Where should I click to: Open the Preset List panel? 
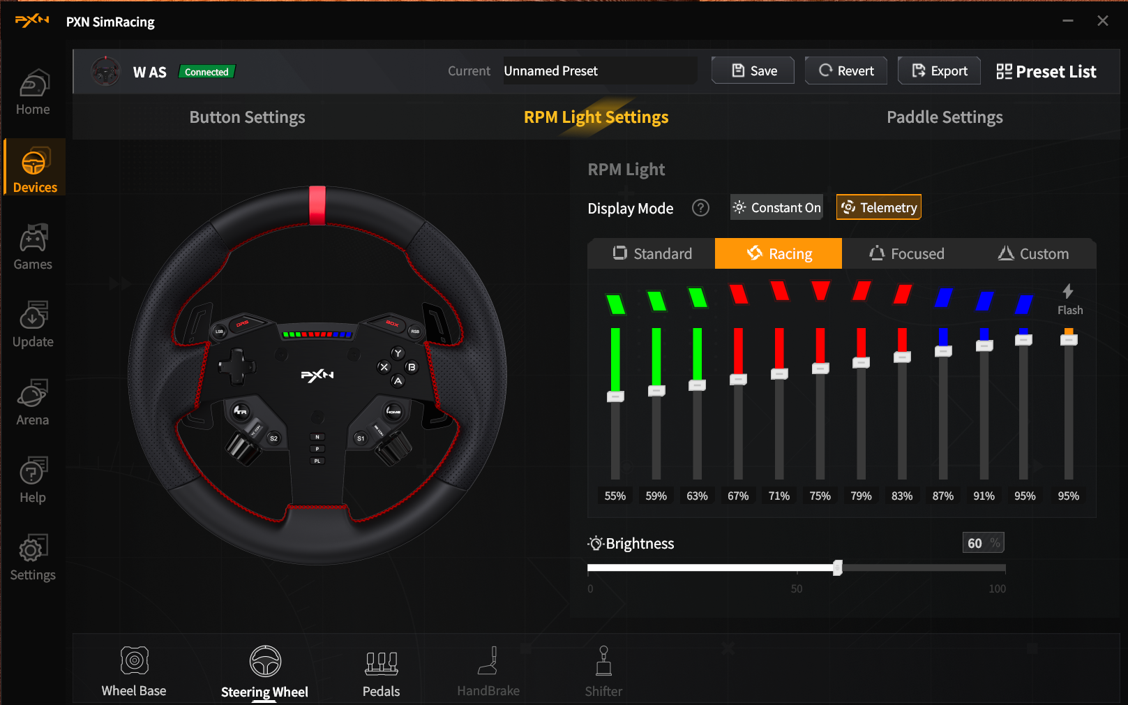click(1046, 71)
